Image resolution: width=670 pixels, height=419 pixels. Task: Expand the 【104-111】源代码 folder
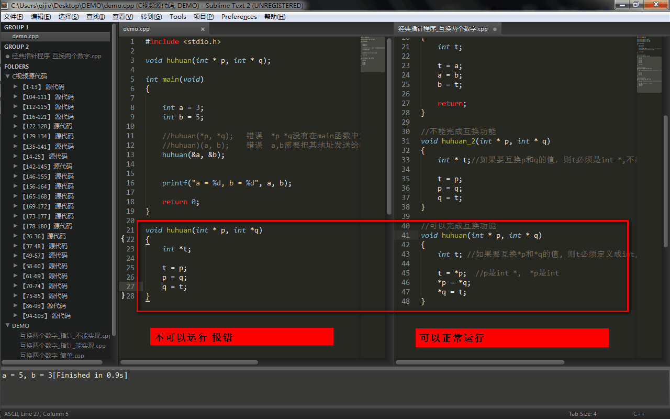coord(16,96)
